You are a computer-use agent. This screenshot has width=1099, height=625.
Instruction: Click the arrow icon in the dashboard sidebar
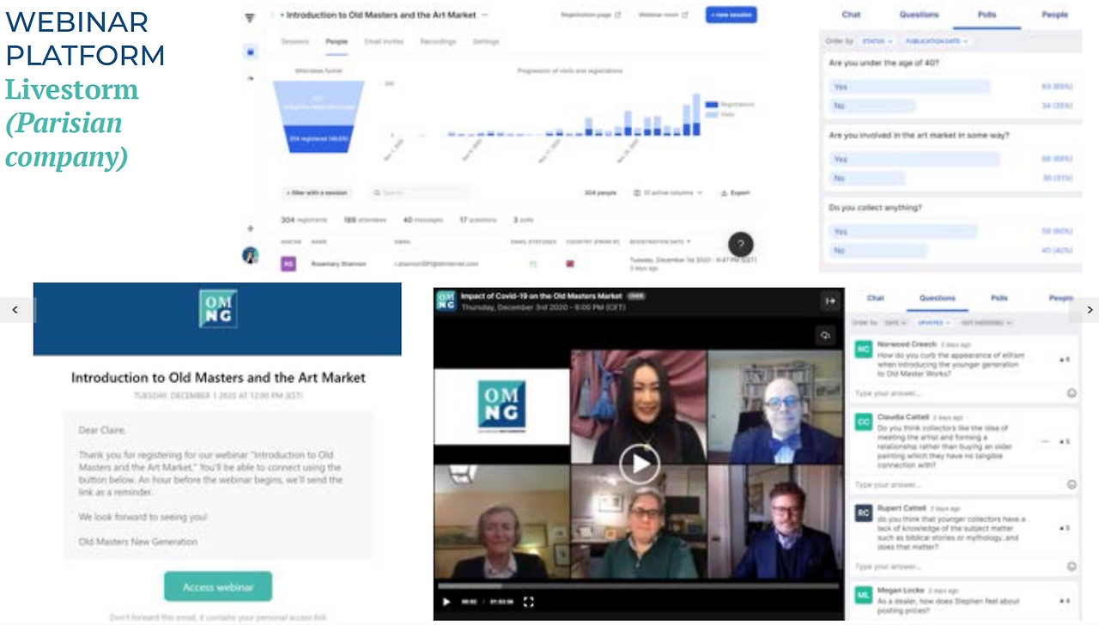pyautogui.click(x=250, y=78)
